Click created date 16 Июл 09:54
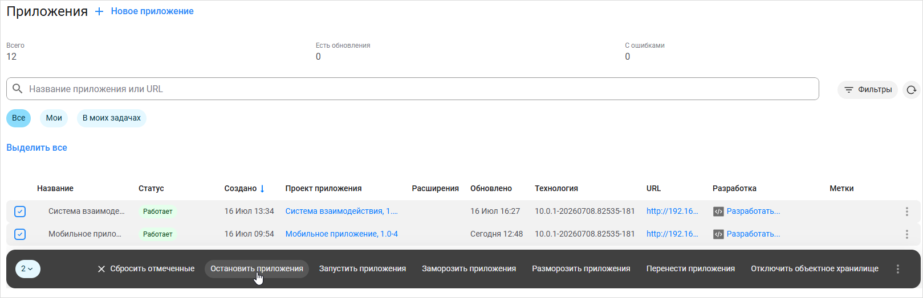Image resolution: width=923 pixels, height=298 pixels. click(249, 234)
